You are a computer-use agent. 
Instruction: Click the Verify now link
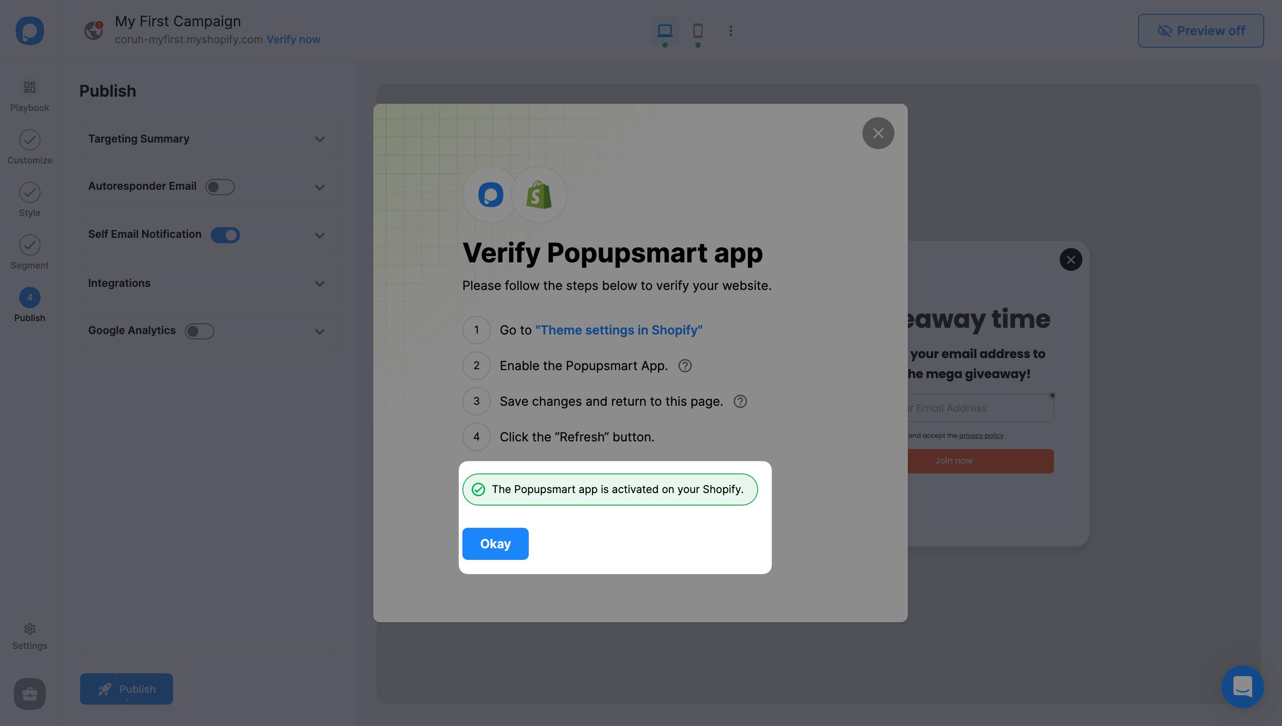coord(293,39)
